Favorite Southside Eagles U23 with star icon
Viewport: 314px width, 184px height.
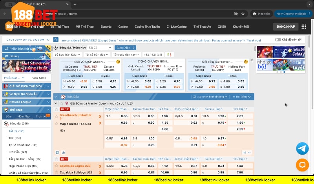(x=57, y=166)
